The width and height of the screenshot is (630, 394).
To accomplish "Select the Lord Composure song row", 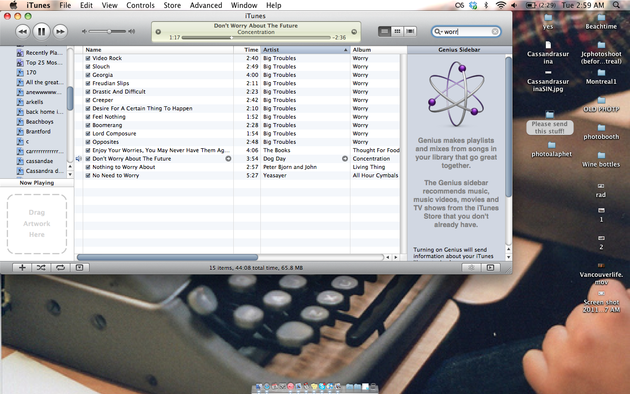I will click(241, 133).
